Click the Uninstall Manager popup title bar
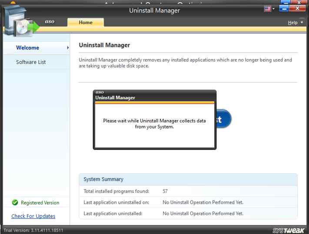The image size is (309, 234). point(155,96)
